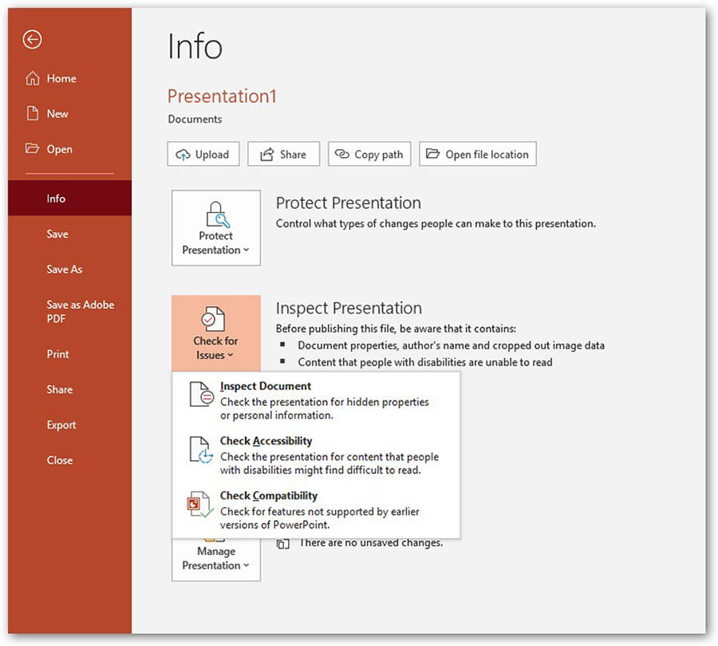This screenshot has width=718, height=646.
Task: Click the Open file location button
Action: (x=477, y=155)
